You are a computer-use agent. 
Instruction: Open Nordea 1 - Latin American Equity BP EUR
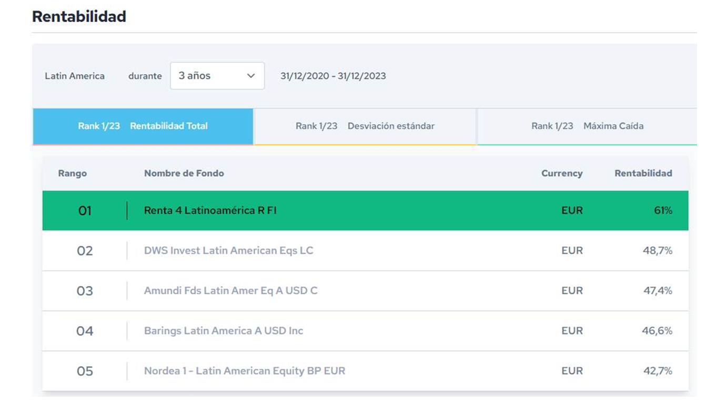[245, 371]
